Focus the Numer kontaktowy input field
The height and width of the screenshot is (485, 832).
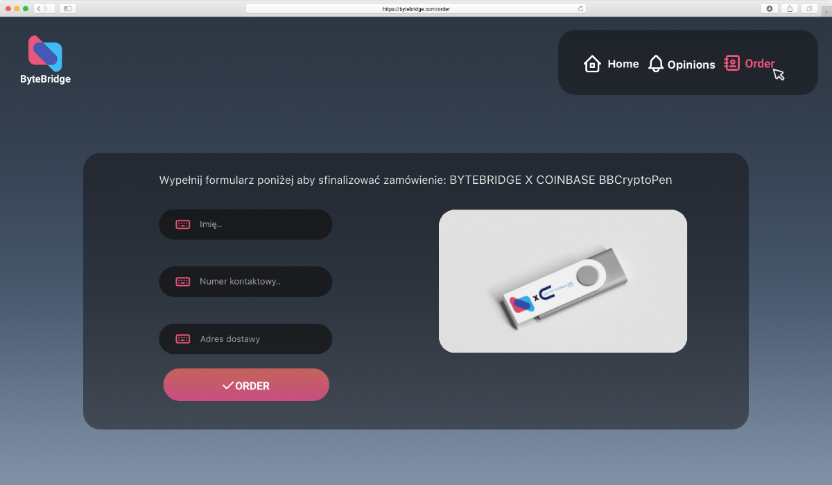tap(245, 282)
